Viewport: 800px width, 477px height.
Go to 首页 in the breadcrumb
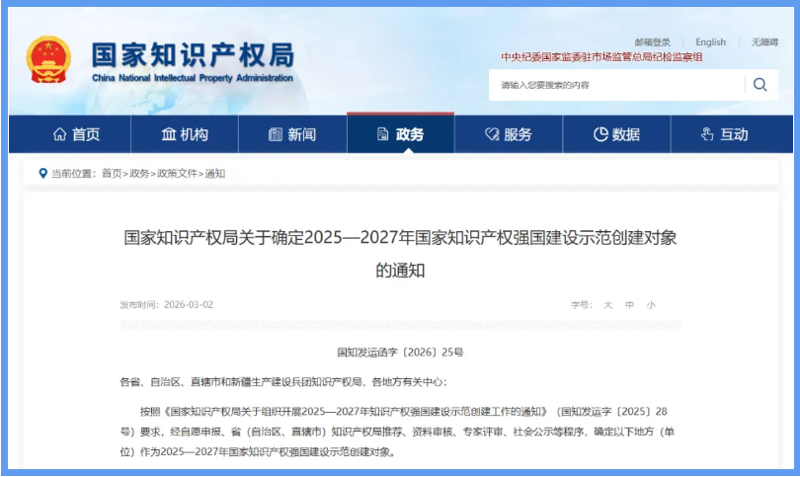coord(112,173)
